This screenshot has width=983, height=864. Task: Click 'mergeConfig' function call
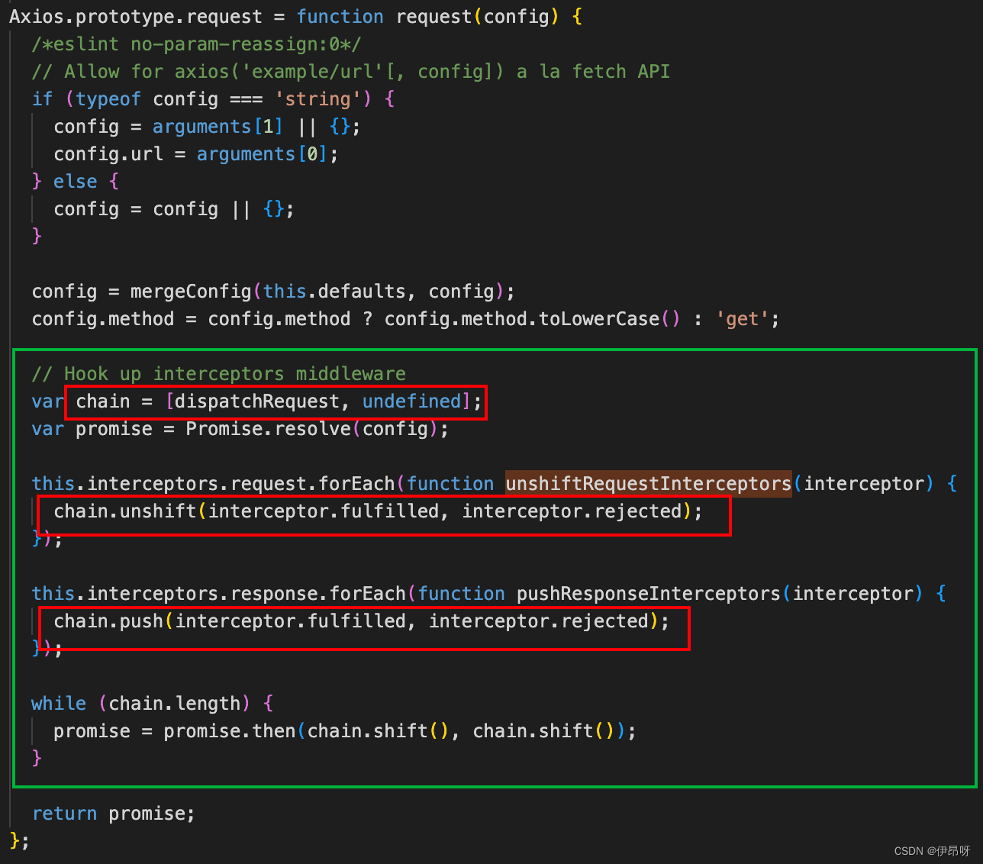point(191,292)
